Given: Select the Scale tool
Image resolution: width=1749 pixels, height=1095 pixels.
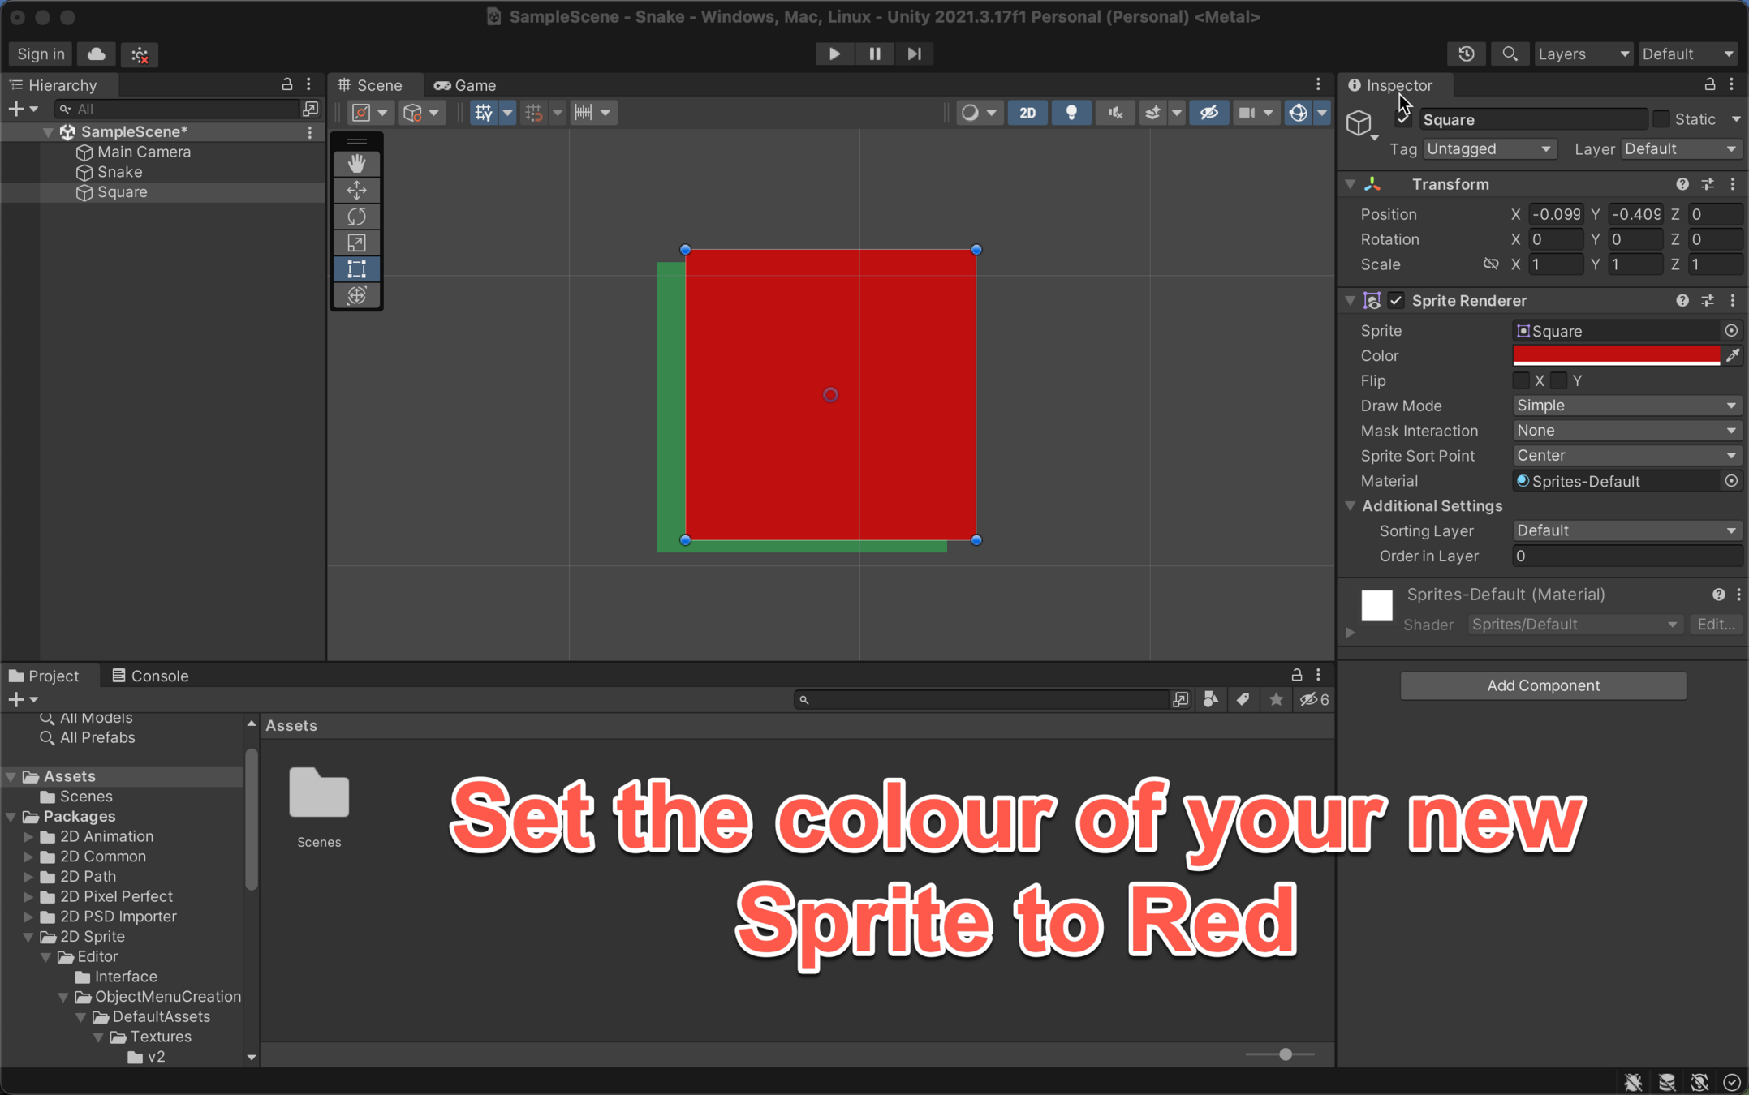Looking at the screenshot, I should pos(356,243).
